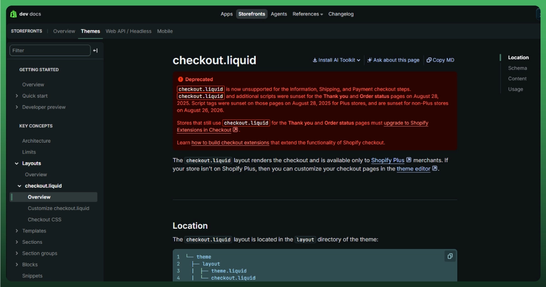Open the Checkout CSS sidebar page
546x287 pixels.
[45, 220]
